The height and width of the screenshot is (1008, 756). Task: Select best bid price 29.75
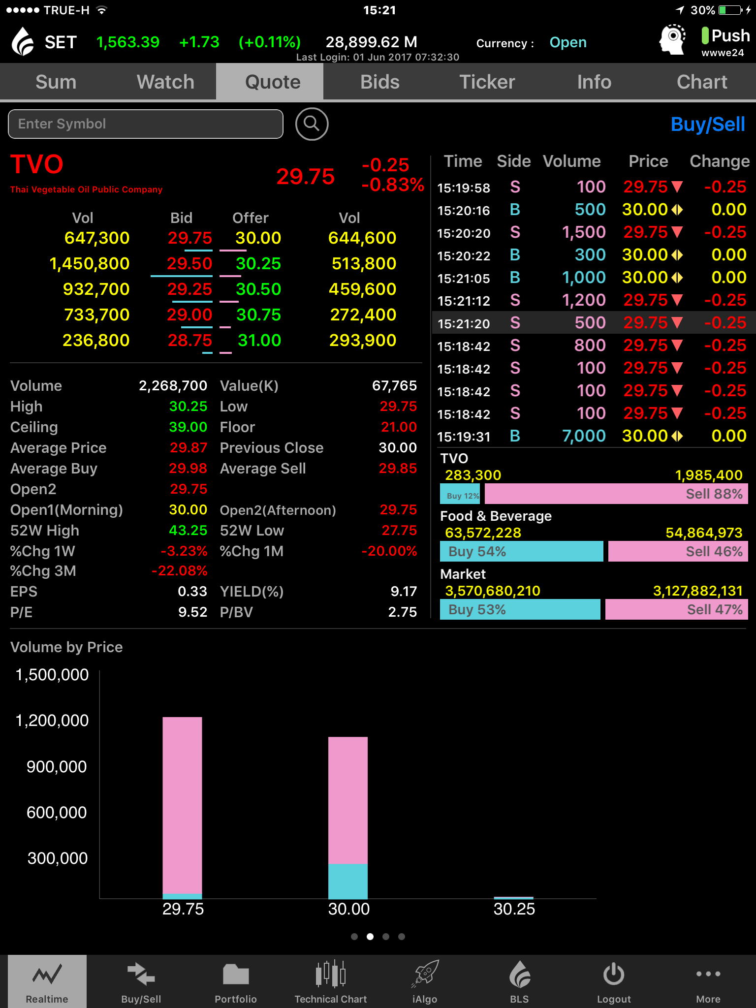pyautogui.click(x=189, y=238)
